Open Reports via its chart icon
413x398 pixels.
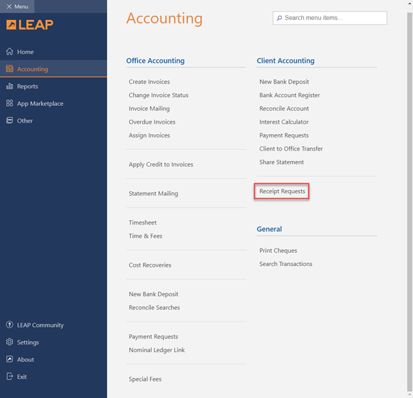[x=10, y=86]
